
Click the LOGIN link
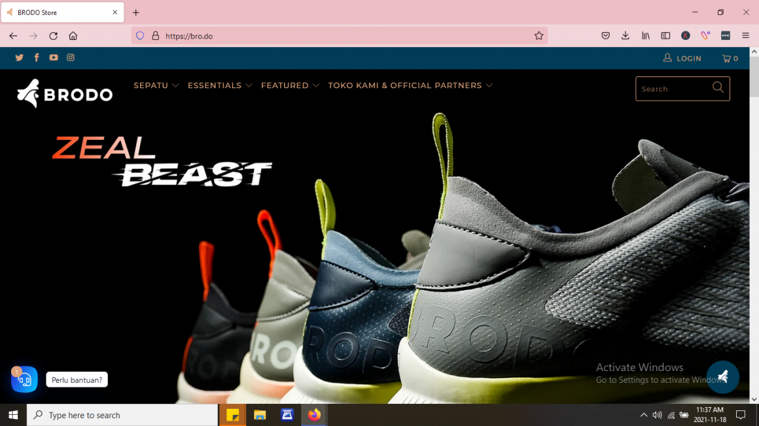[682, 58]
